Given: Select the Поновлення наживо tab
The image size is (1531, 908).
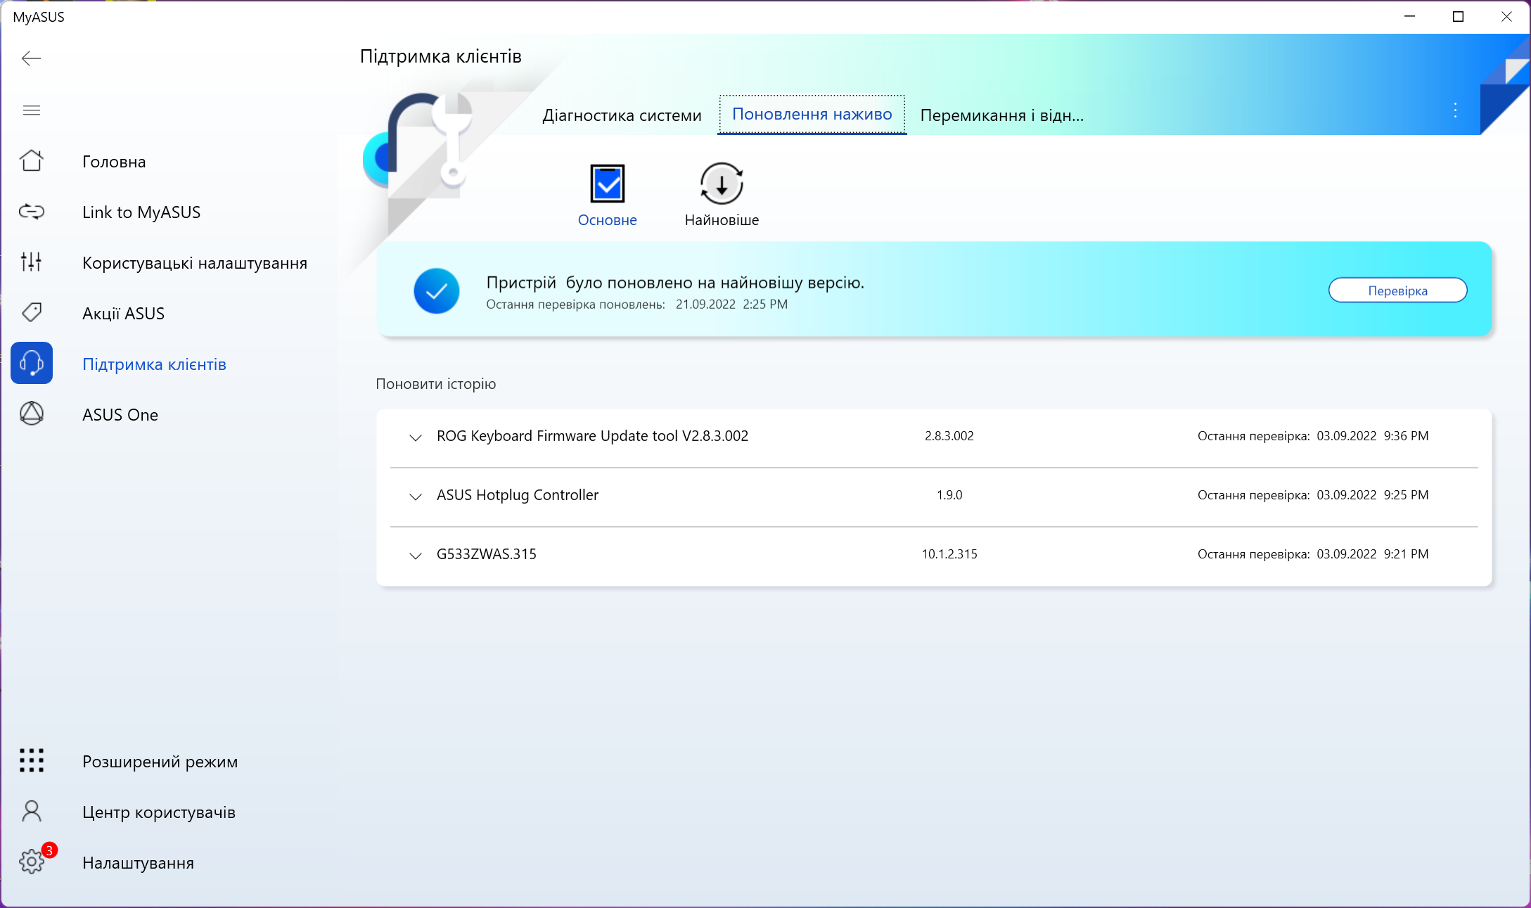Looking at the screenshot, I should (812, 115).
